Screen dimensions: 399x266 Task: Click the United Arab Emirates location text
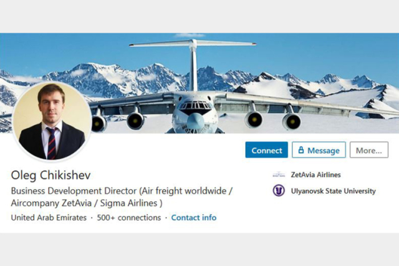click(49, 217)
